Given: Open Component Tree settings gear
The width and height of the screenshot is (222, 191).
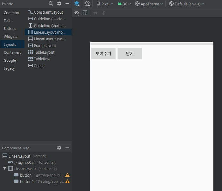Looking at the screenshot, I should pyautogui.click(x=59, y=148).
